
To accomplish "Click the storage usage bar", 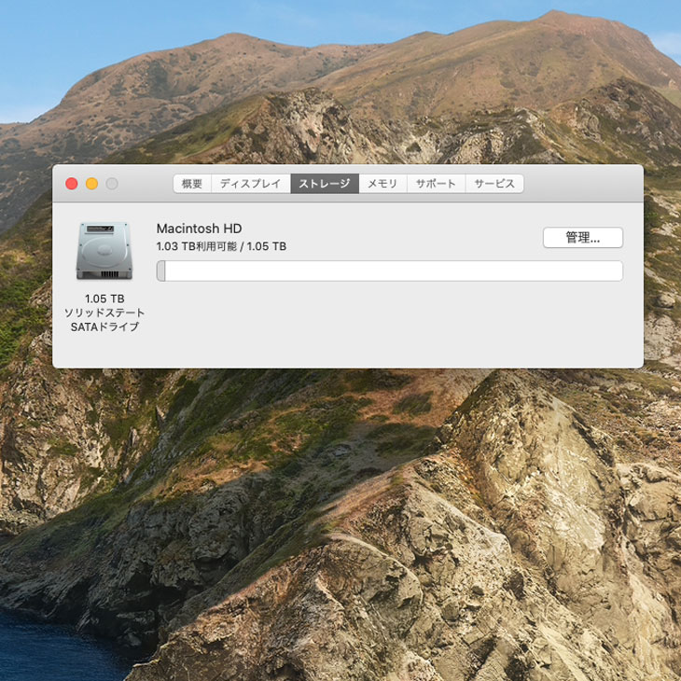I will coord(390,271).
